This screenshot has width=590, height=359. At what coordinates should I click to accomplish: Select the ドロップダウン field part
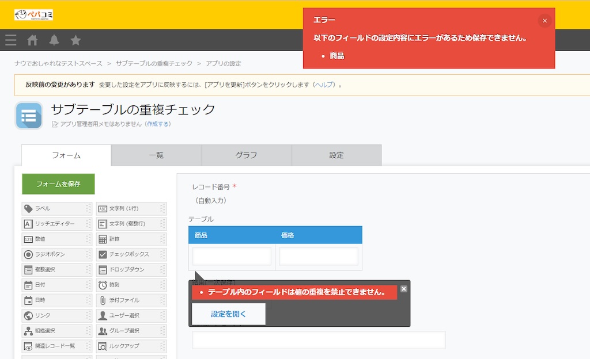click(x=131, y=270)
